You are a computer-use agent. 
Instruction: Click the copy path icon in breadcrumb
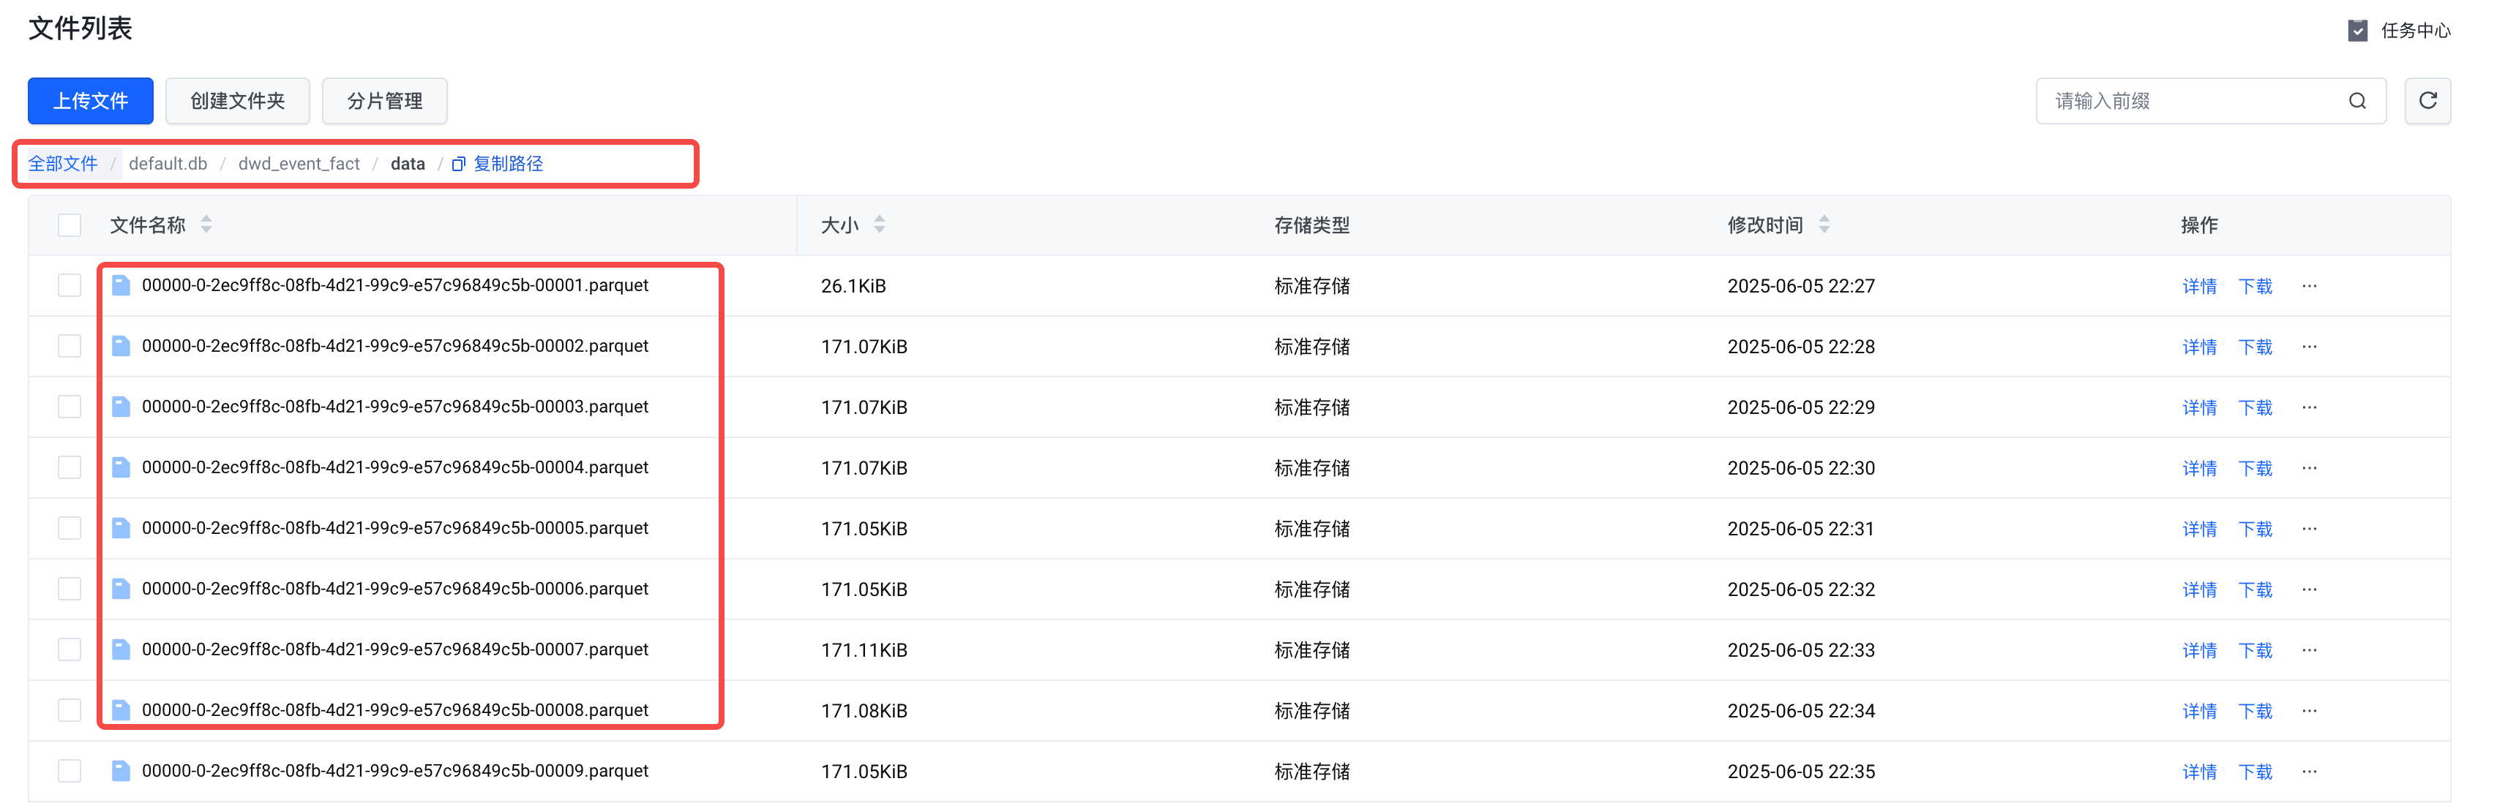click(x=459, y=164)
